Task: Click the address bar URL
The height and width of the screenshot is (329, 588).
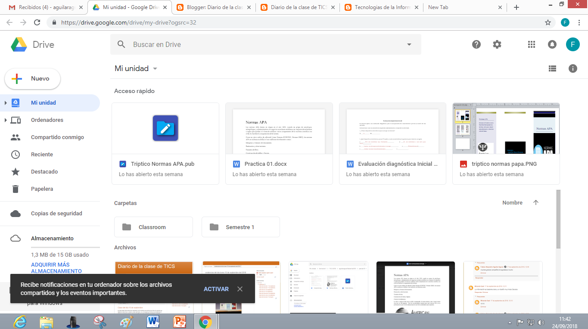Action: tap(129, 22)
